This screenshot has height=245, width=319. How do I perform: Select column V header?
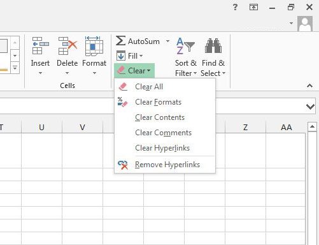[82, 127]
